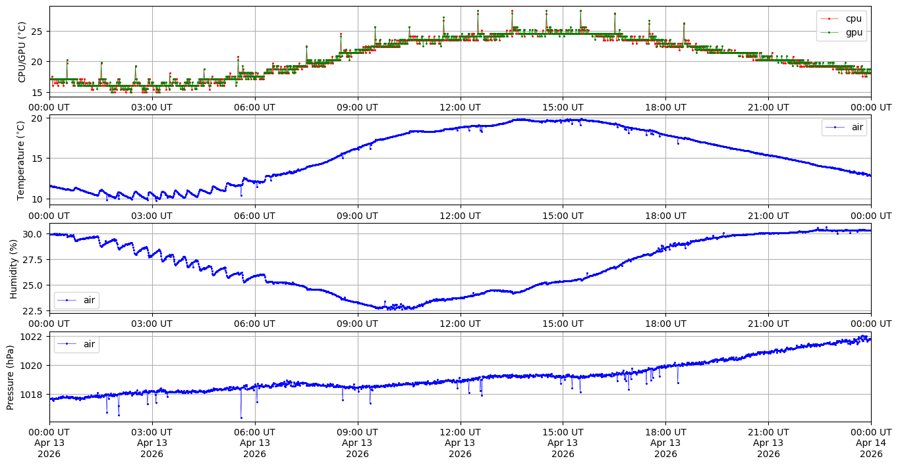Click the 1018 tick on the pressure axis

click(32, 395)
